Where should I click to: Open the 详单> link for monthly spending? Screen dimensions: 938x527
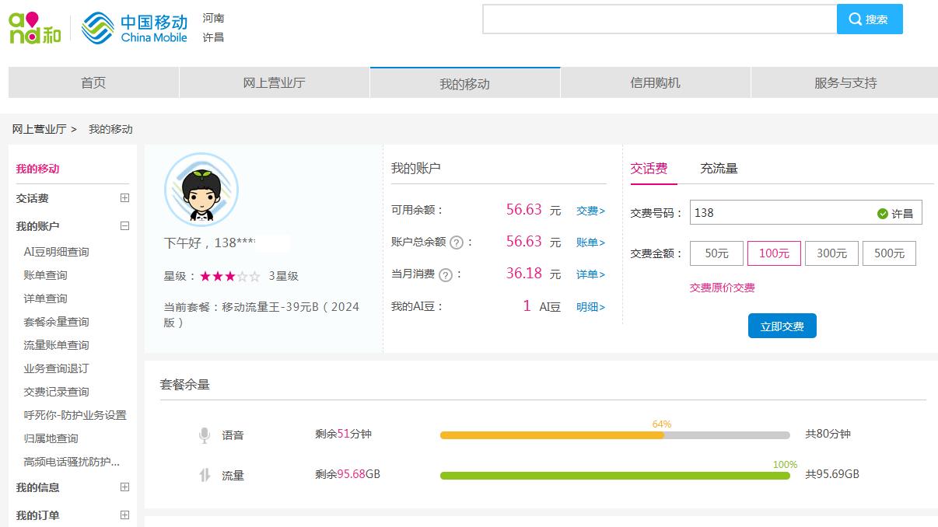590,274
